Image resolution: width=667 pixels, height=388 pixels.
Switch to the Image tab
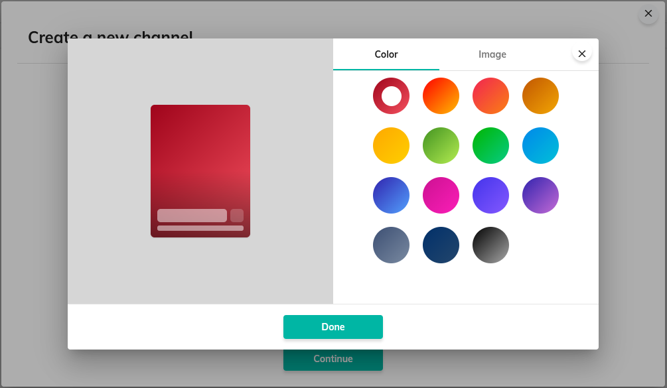pos(492,54)
